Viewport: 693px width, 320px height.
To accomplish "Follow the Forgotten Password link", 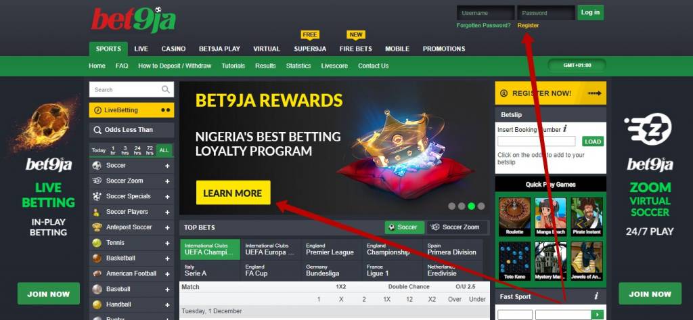I will coord(483,25).
